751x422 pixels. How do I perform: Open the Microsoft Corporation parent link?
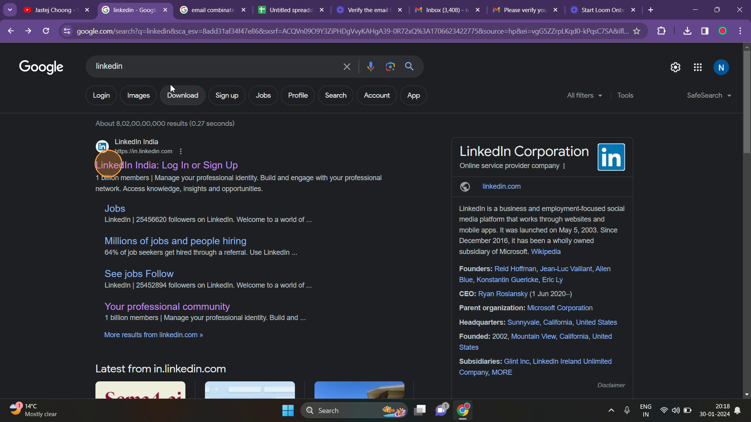point(560,308)
